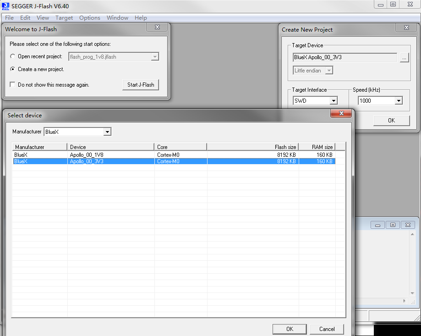Click the Core column header
Screen dimensions: 421x336
180,147
